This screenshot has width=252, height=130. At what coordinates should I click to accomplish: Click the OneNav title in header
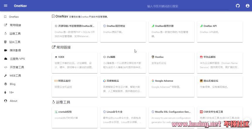(x=20, y=6)
